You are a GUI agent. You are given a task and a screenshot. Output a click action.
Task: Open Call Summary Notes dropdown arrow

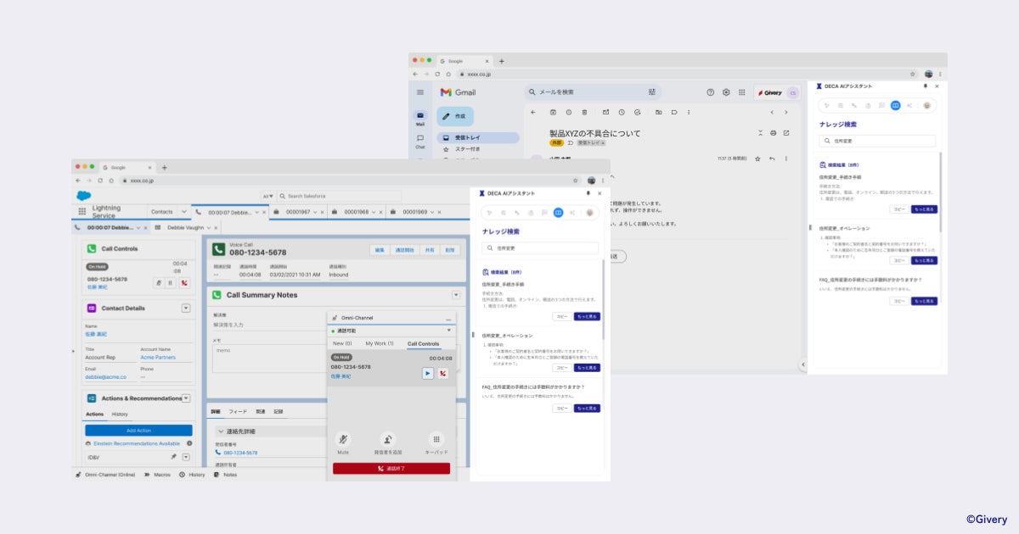click(x=456, y=295)
